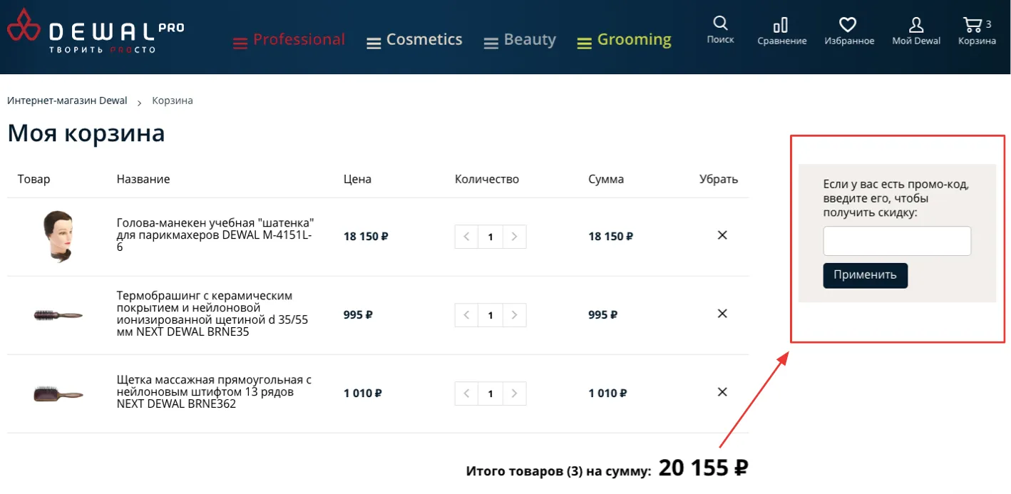Go to Интернет-магазин Dewal breadcrumb link

[67, 101]
